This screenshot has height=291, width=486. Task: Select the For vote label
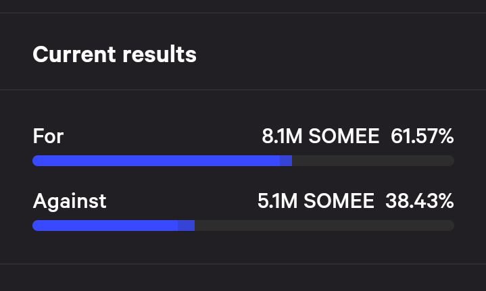(48, 136)
